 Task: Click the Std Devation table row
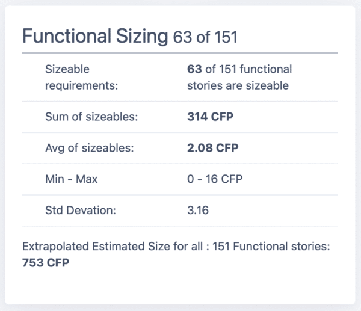coord(180,211)
